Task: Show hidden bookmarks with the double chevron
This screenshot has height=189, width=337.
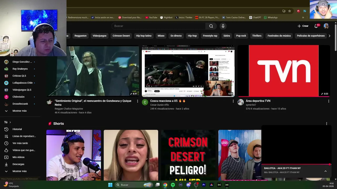Action: point(303,18)
